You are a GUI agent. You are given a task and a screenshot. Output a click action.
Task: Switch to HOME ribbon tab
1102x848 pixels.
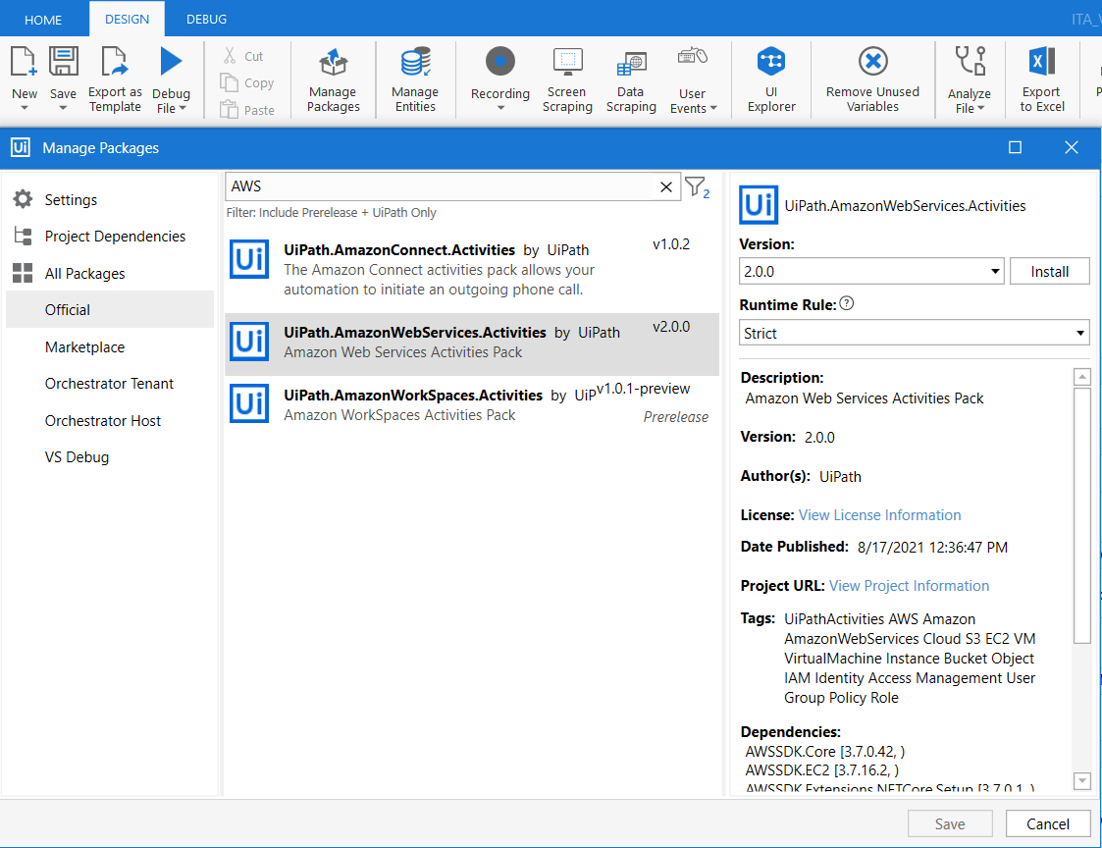pyautogui.click(x=43, y=20)
